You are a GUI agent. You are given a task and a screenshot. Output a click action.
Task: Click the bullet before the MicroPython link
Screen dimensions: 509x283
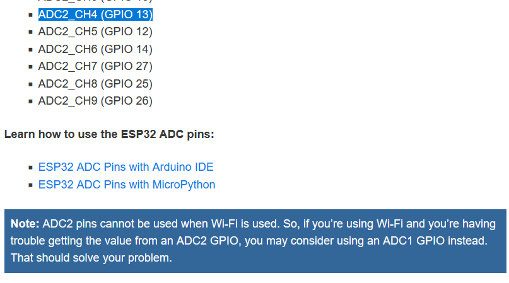(x=30, y=185)
